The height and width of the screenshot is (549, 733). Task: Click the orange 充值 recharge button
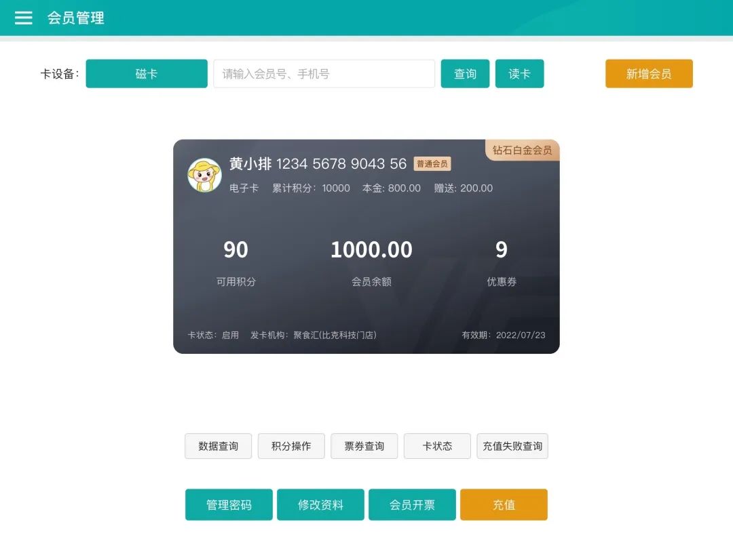[x=504, y=505]
